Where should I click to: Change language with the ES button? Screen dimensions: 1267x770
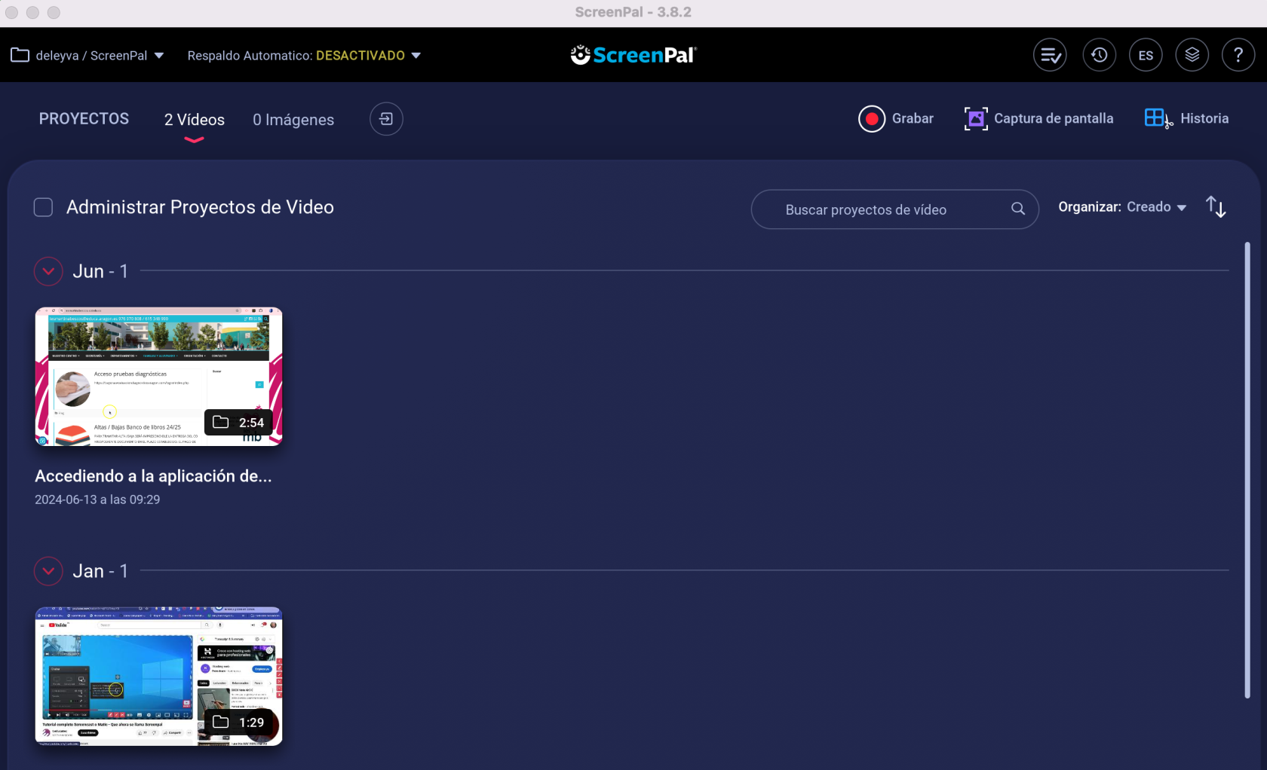point(1146,55)
